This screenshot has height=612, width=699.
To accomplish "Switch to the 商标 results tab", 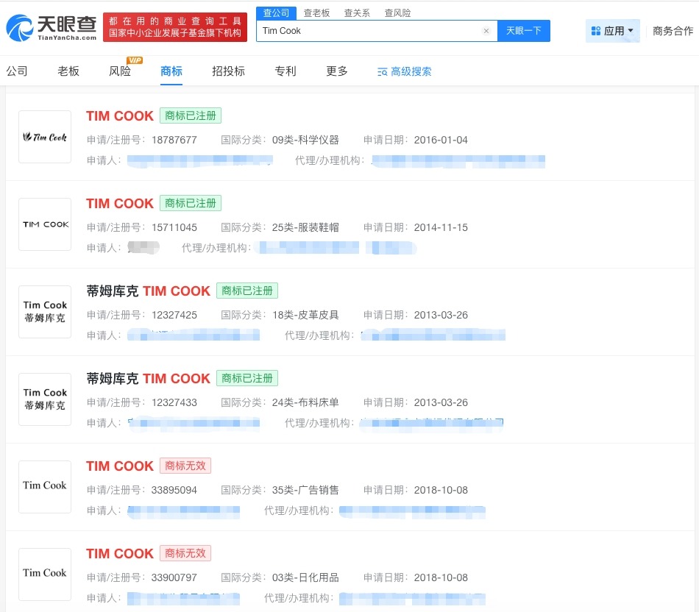I will (x=171, y=71).
